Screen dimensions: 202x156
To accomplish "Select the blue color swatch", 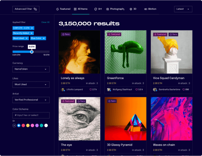I will (19, 125).
